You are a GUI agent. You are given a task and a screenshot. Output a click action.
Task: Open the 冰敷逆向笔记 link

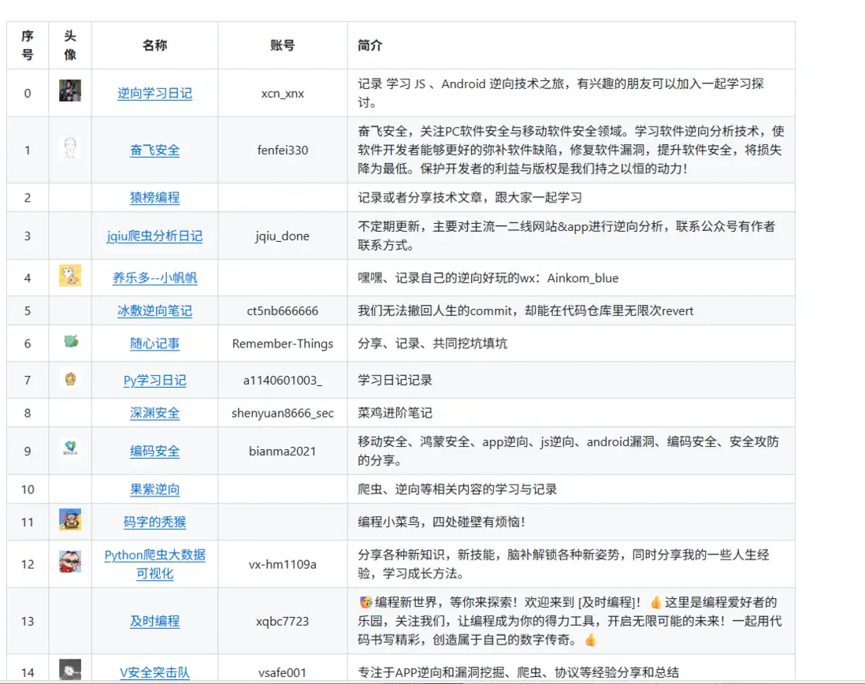point(154,310)
